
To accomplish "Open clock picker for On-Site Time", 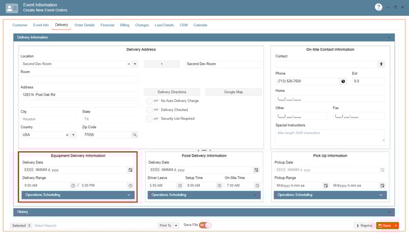I will click(257, 186).
